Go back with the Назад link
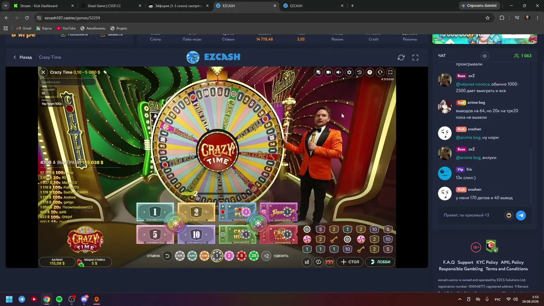544x306 pixels. pyautogui.click(x=23, y=57)
